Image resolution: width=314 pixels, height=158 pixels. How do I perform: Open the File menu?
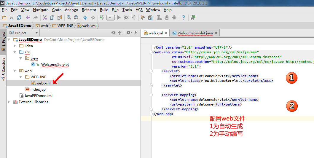tap(4, 9)
